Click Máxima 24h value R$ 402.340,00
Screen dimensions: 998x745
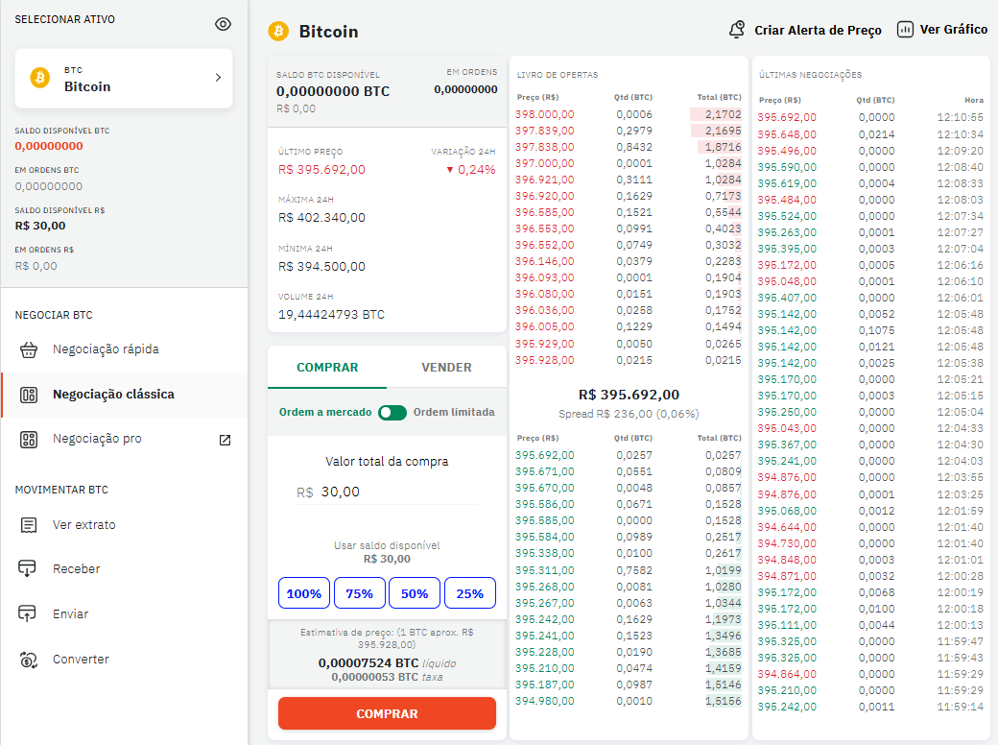click(321, 217)
